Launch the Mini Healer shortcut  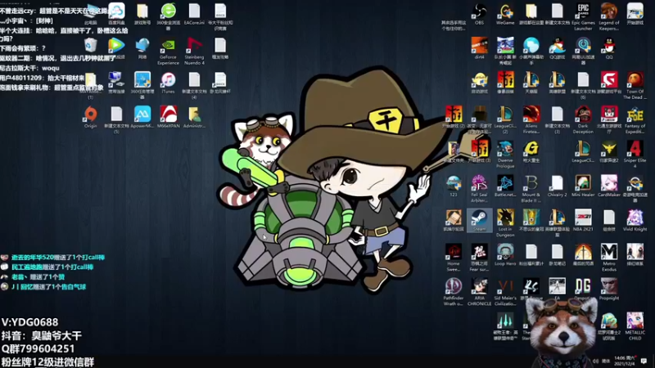pos(583,186)
